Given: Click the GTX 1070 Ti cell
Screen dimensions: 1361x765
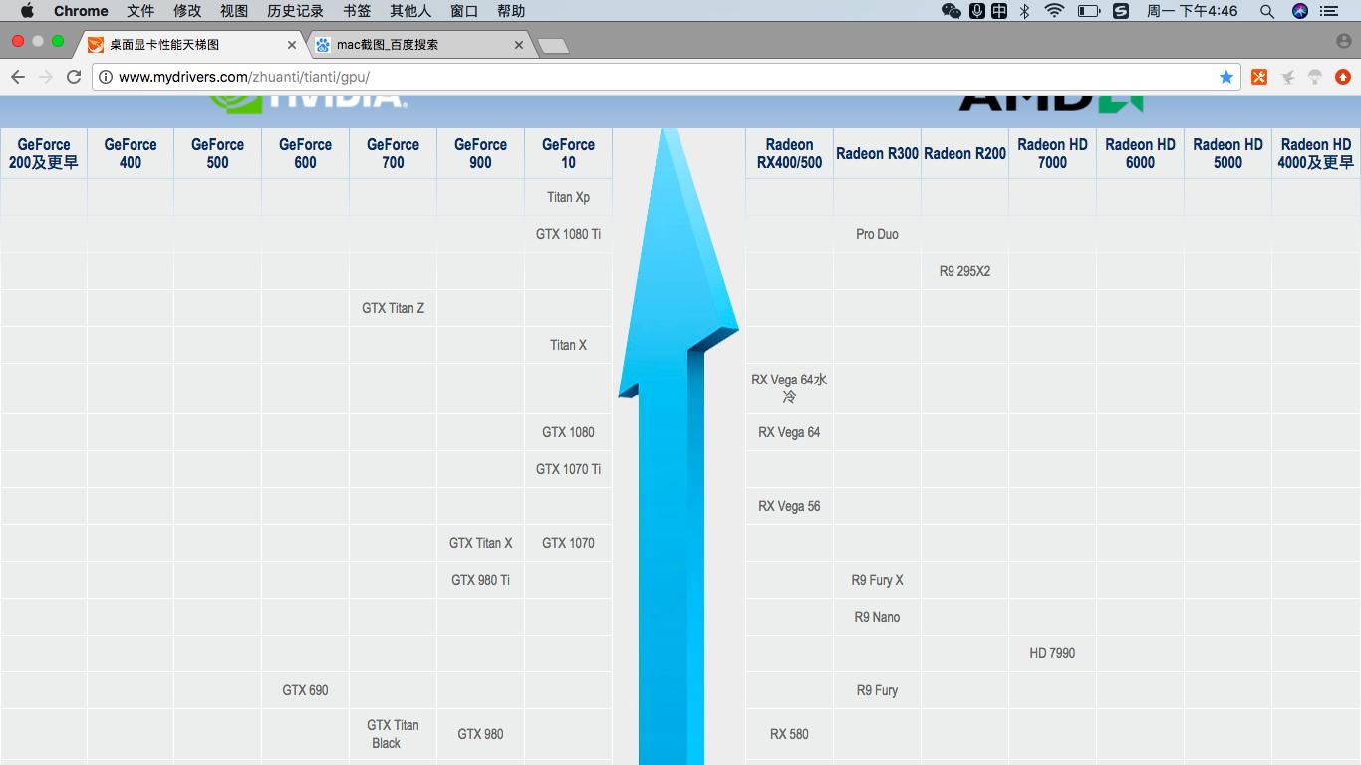Looking at the screenshot, I should click(568, 469).
